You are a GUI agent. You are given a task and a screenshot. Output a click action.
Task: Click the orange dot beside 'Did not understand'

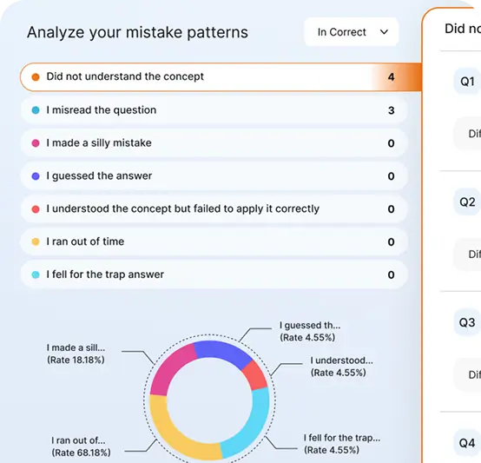[x=36, y=77]
